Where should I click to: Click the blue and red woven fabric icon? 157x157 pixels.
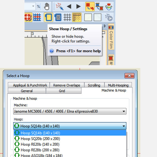click(x=37, y=17)
